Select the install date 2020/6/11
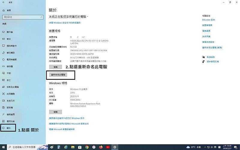Image resolution: width=240 pixels, height=150 pixels. click(74, 96)
